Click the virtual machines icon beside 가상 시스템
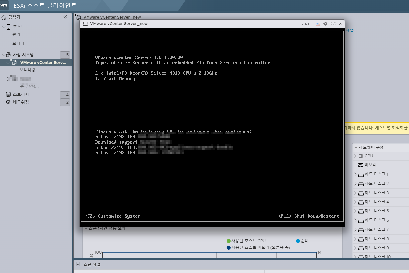The height and width of the screenshot is (273, 409). point(9,55)
